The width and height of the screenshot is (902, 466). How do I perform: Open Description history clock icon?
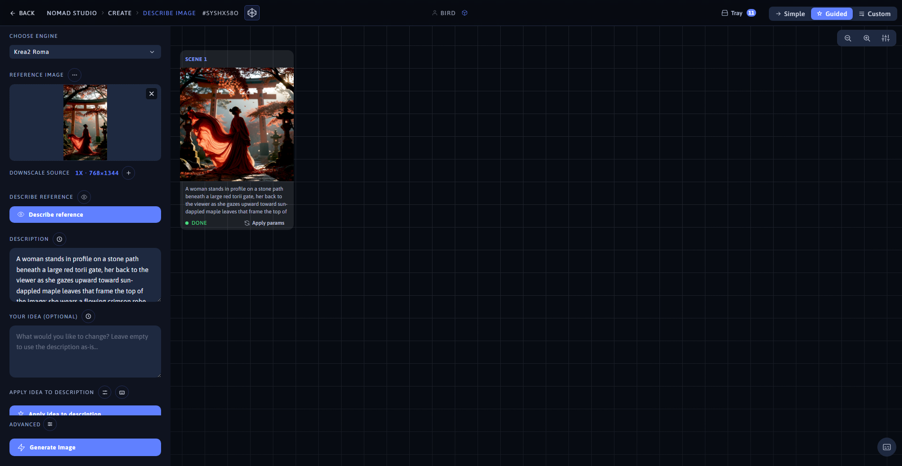tap(59, 239)
